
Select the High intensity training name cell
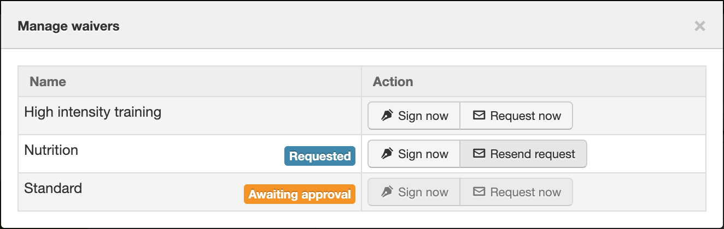tap(190, 116)
